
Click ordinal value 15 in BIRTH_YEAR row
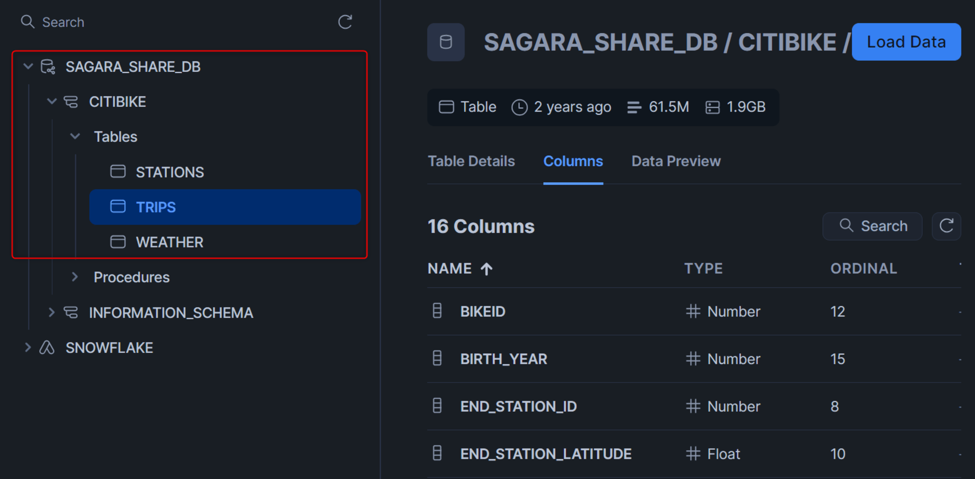click(x=838, y=359)
